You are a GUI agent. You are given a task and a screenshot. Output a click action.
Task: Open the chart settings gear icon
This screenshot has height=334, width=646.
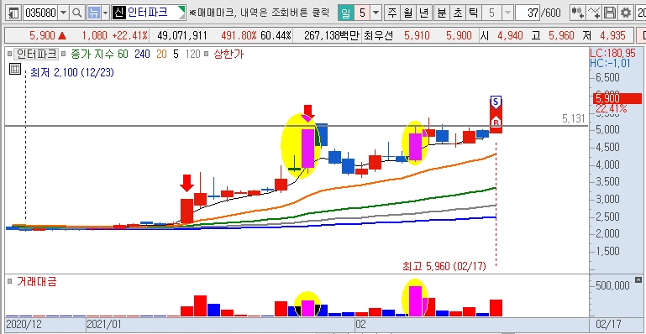[x=626, y=13]
